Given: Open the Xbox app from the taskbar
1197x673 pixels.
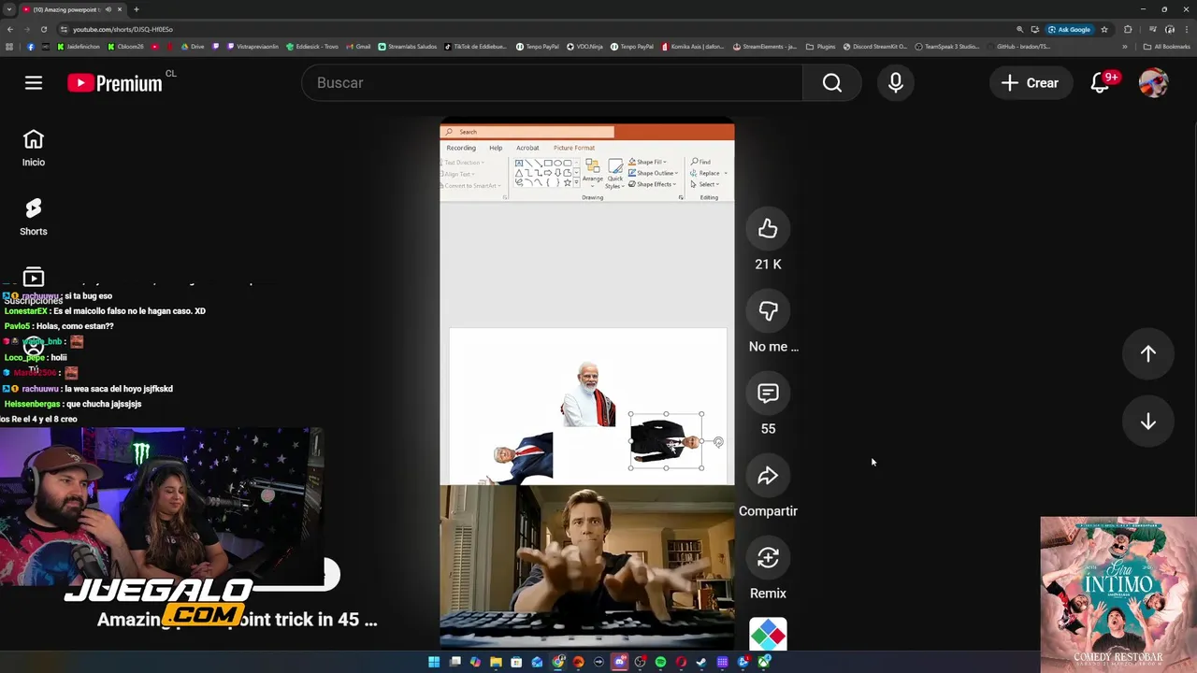Looking at the screenshot, I should pos(764,662).
